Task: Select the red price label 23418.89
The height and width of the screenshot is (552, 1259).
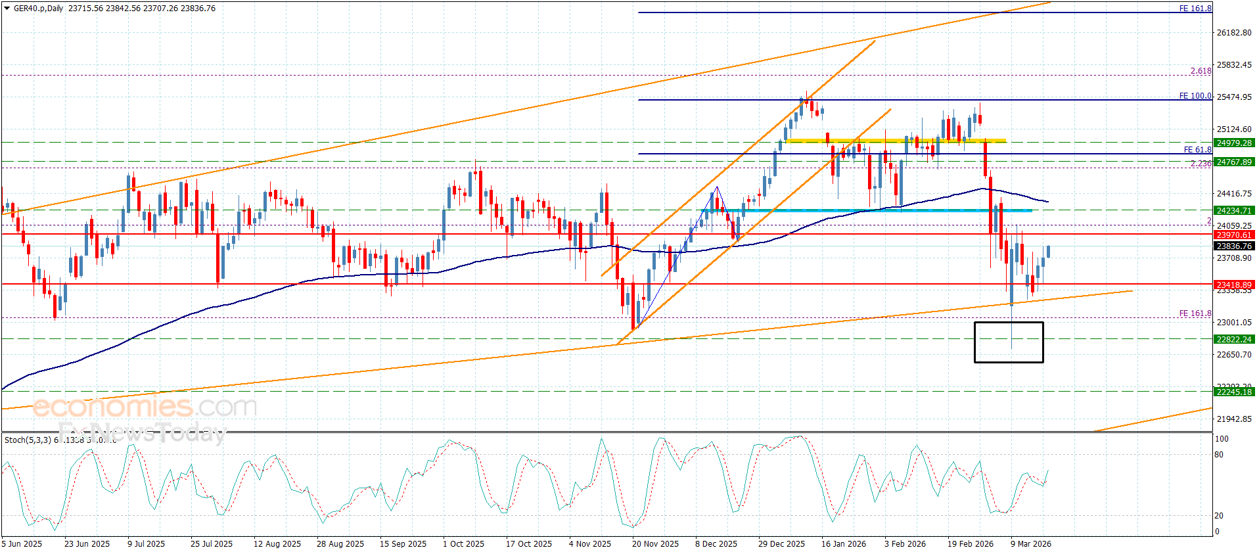Action: pyautogui.click(x=1234, y=285)
